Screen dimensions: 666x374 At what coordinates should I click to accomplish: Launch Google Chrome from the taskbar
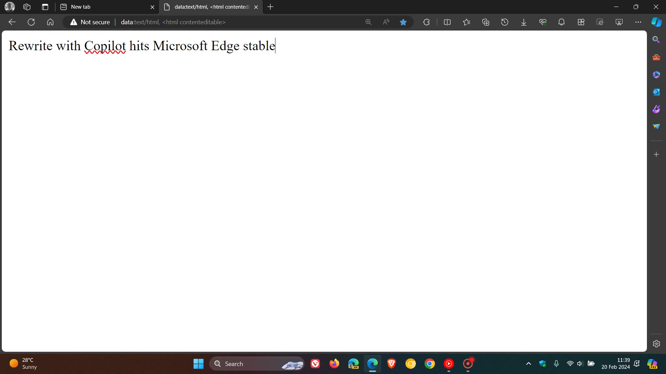[x=430, y=364]
